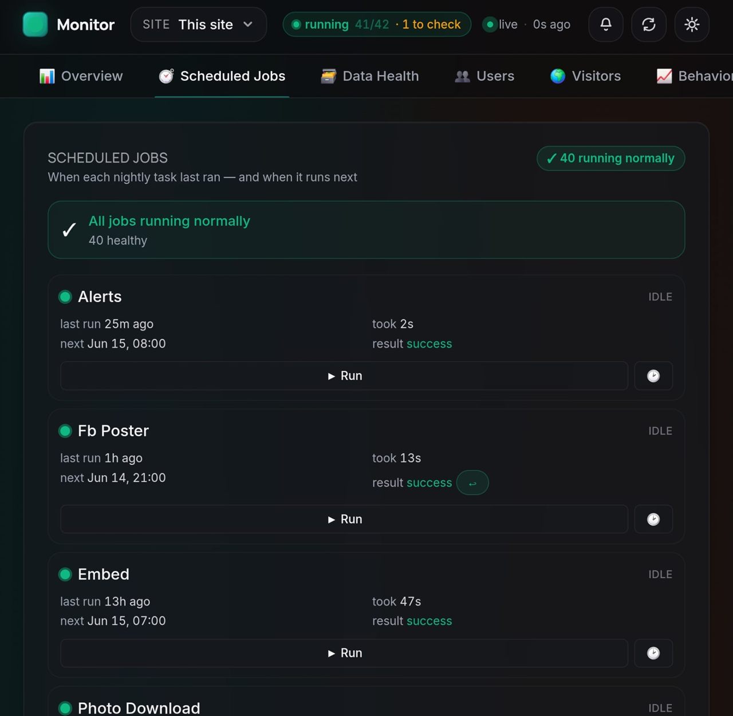
Task: Open the Alerts job history clock icon
Action: (x=653, y=376)
